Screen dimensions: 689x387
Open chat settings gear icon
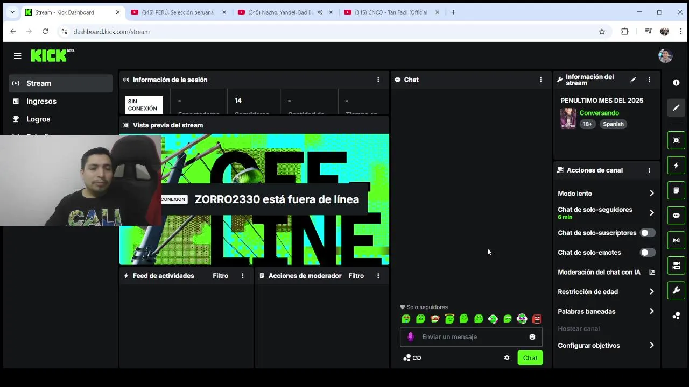507,358
